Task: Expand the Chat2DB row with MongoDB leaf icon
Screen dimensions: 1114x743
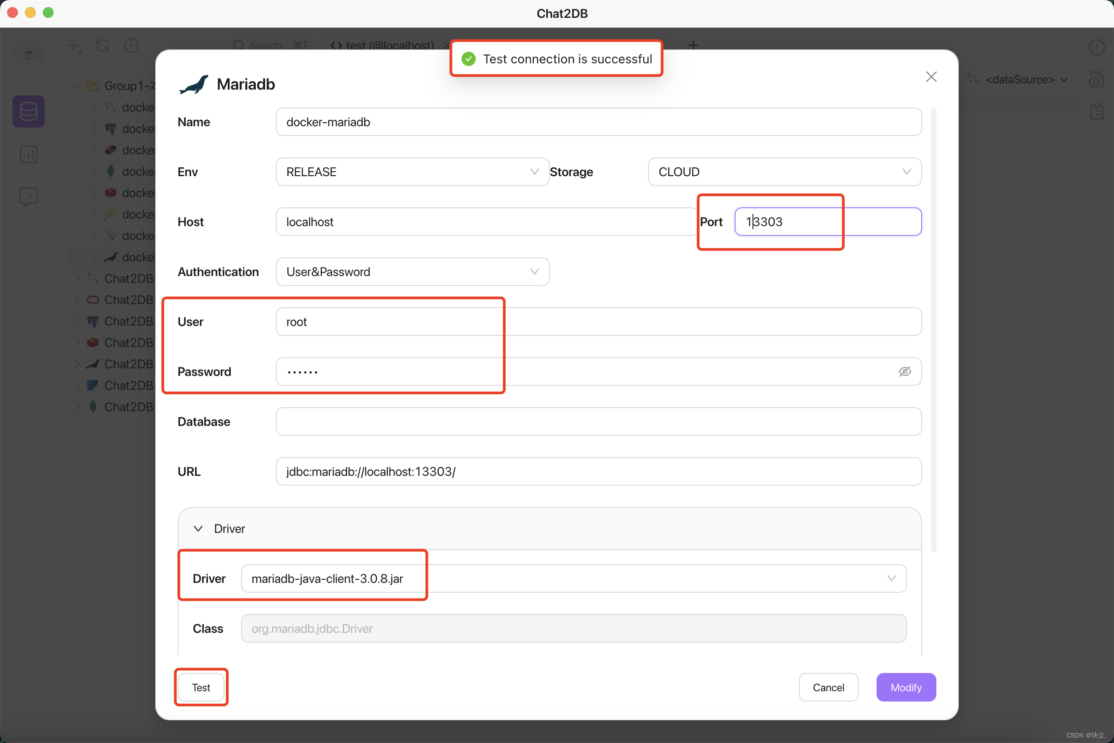Action: click(77, 407)
